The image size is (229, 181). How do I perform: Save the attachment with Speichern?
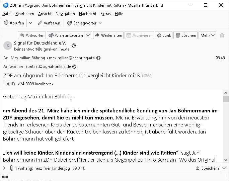coord(207,168)
